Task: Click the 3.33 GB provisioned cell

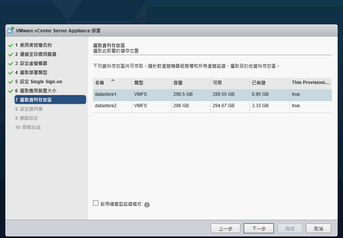Action: click(260, 106)
